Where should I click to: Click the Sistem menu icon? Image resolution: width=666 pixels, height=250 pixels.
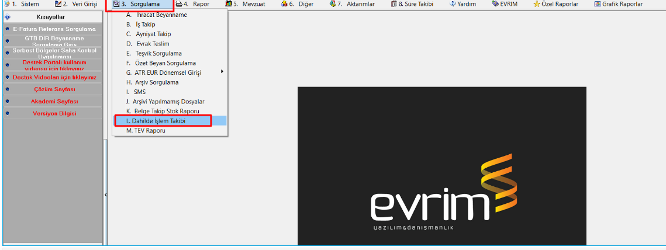coord(6,4)
